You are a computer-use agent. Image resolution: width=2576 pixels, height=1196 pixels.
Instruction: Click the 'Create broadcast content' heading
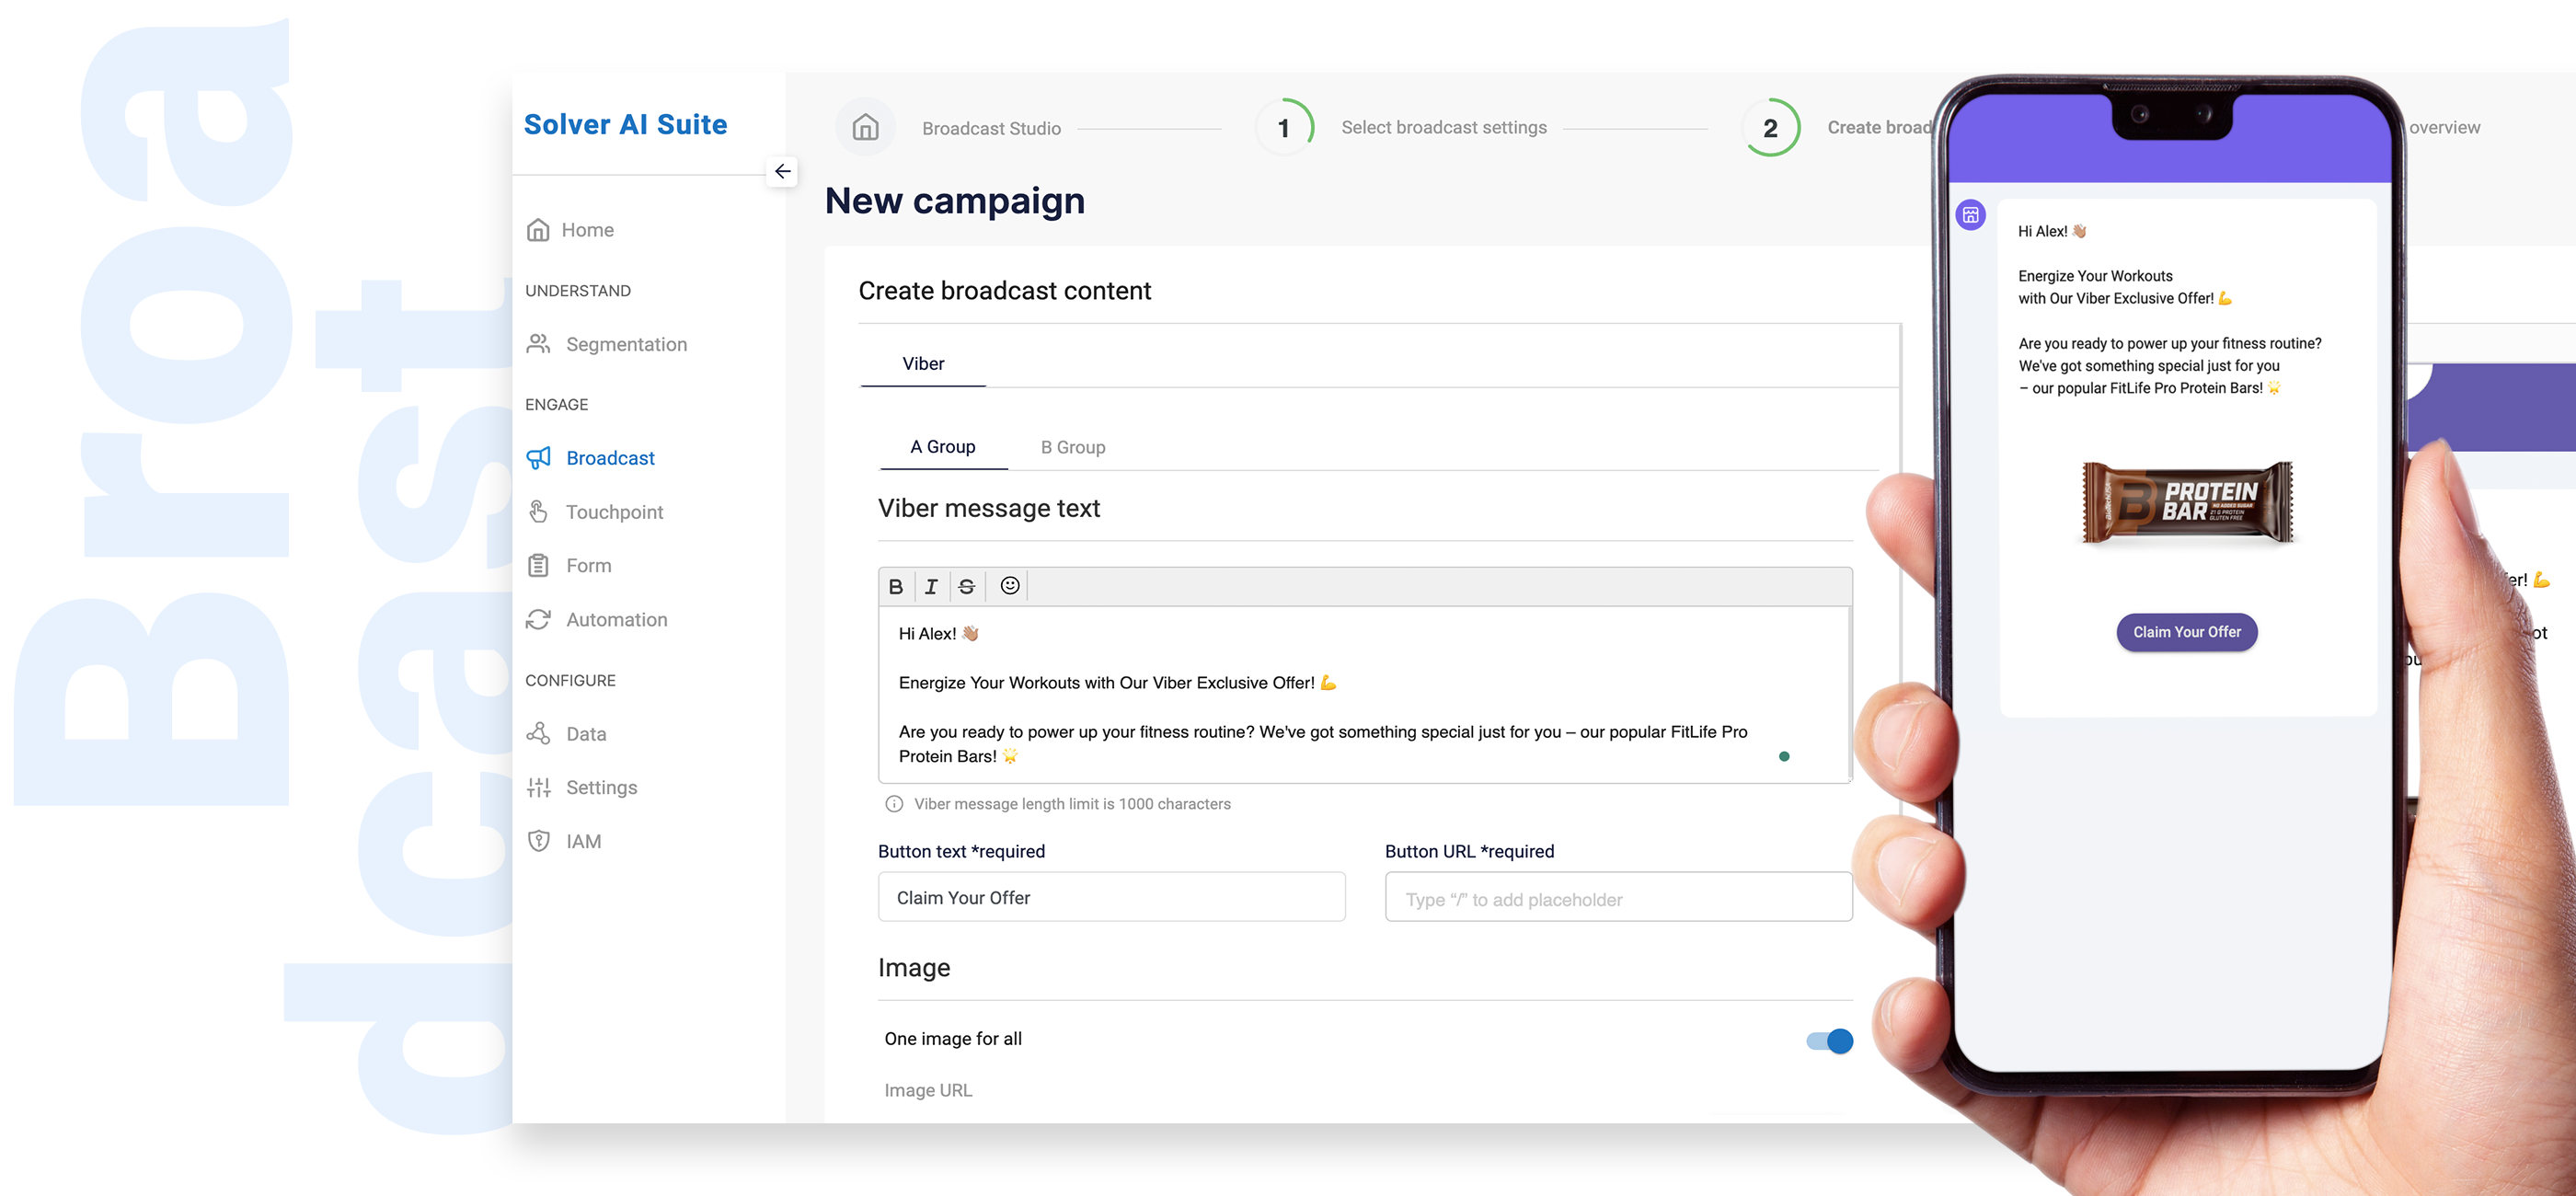pyautogui.click(x=1004, y=291)
